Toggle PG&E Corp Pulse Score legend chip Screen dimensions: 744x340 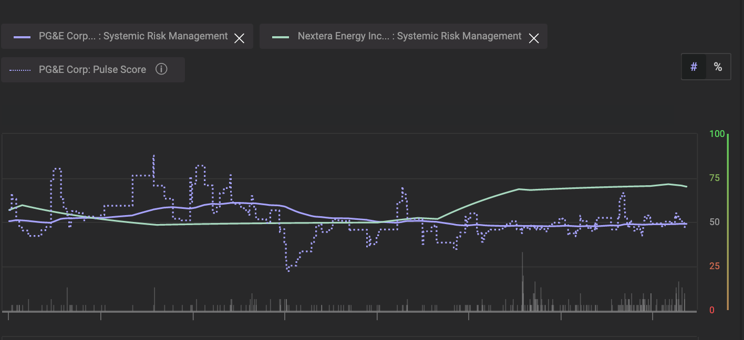[x=93, y=70]
